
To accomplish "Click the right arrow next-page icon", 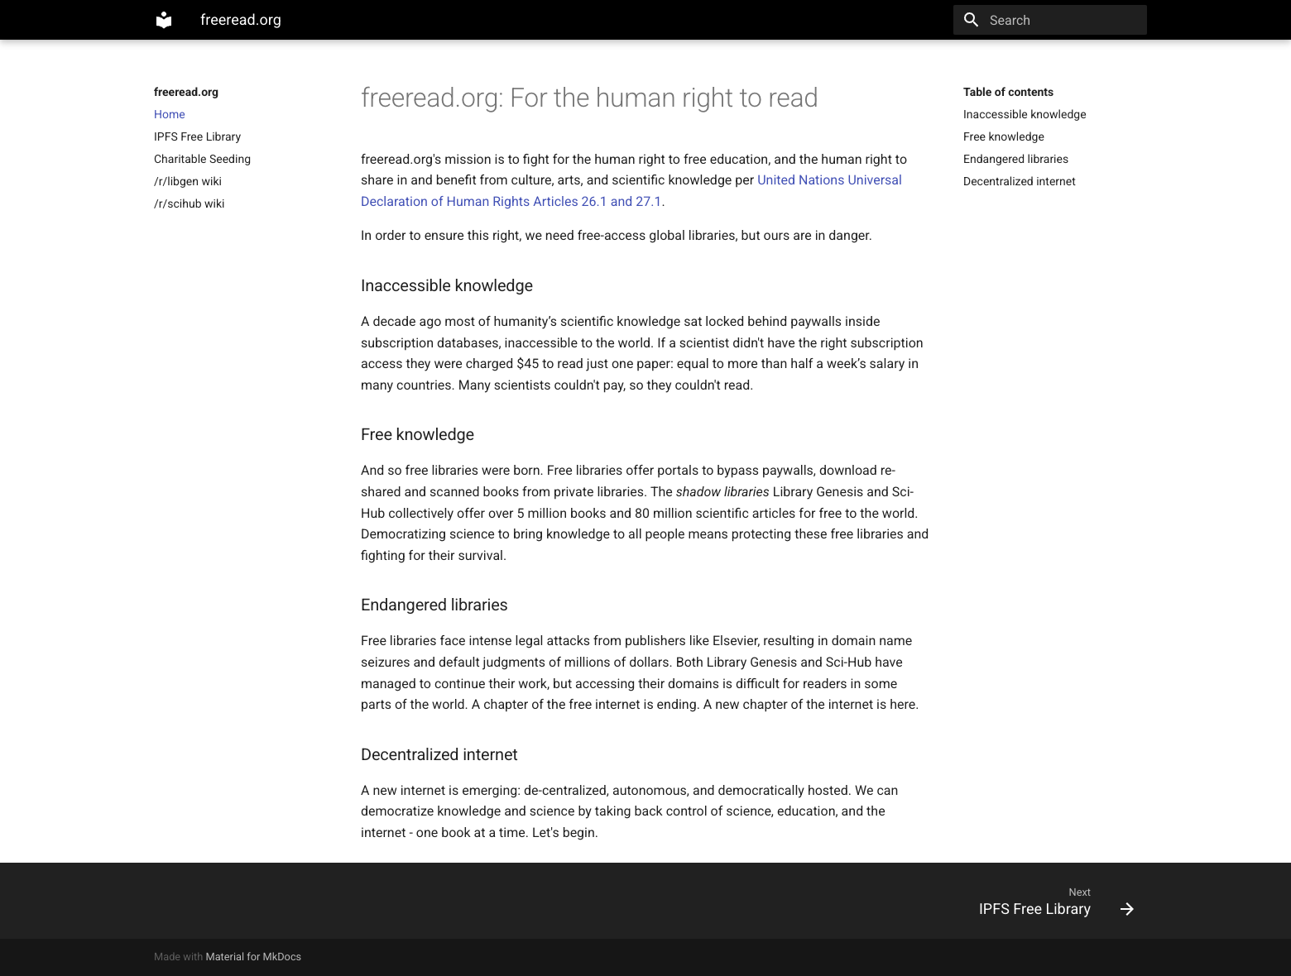I will click(1126, 909).
